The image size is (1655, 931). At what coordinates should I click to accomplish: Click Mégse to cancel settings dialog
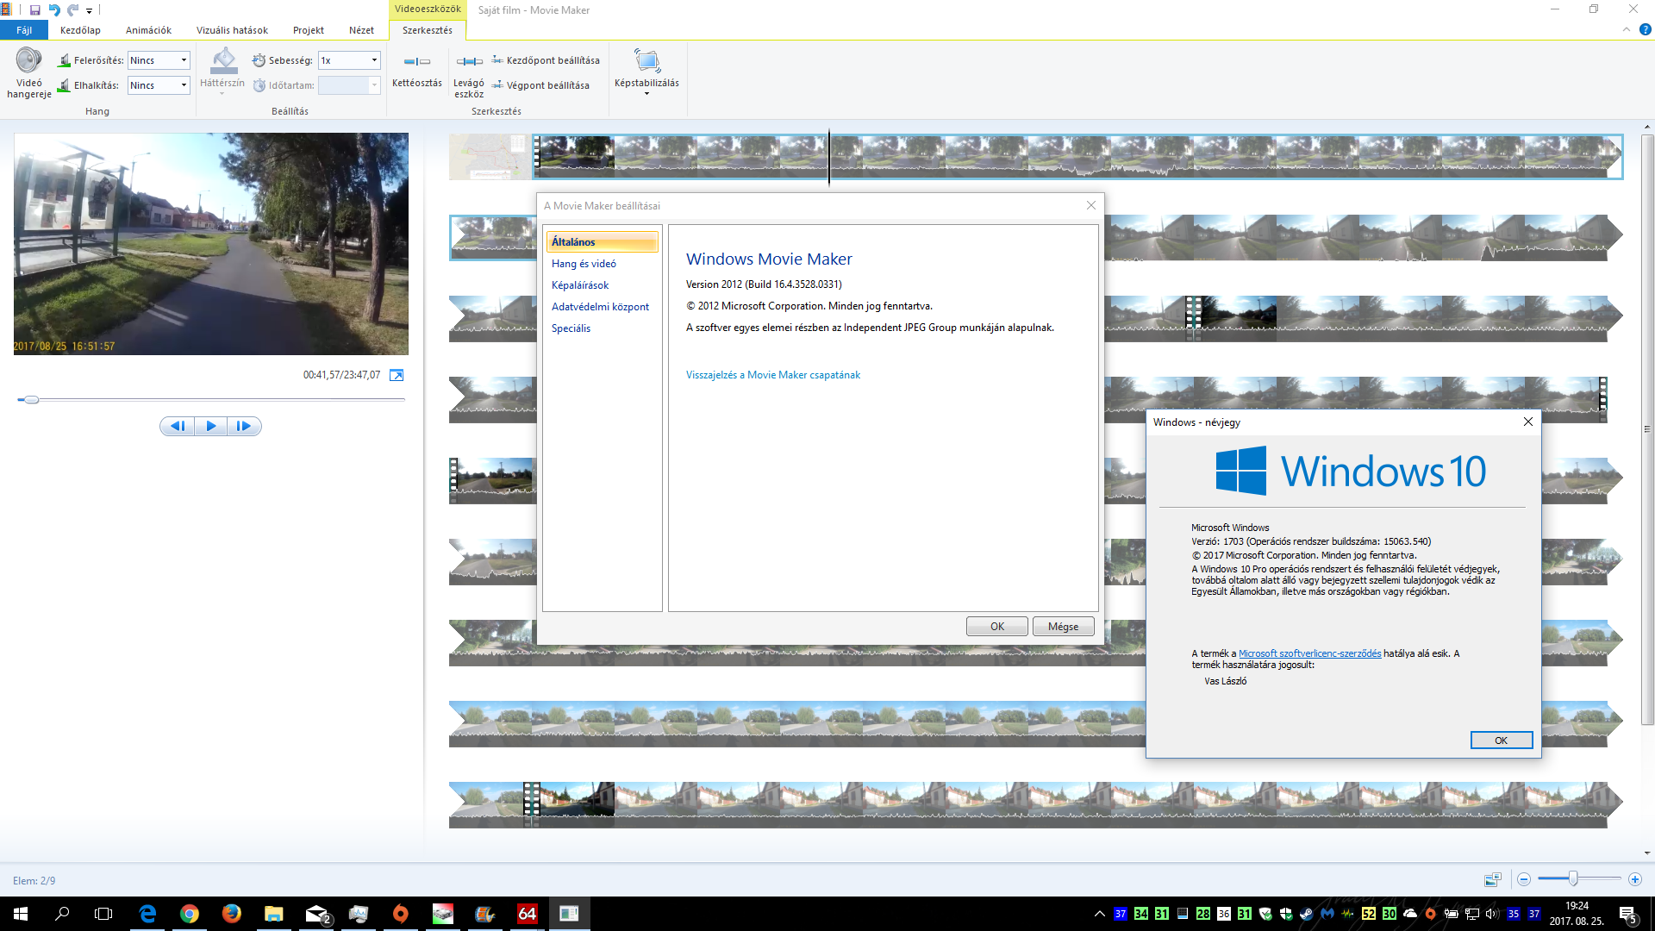[x=1063, y=627]
